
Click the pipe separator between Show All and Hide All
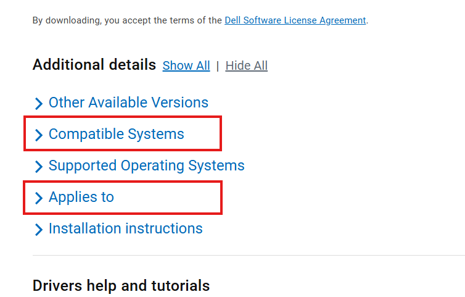(x=218, y=66)
